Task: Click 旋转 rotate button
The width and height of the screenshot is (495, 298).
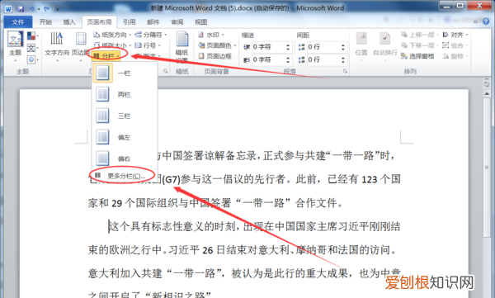Action: [x=455, y=56]
